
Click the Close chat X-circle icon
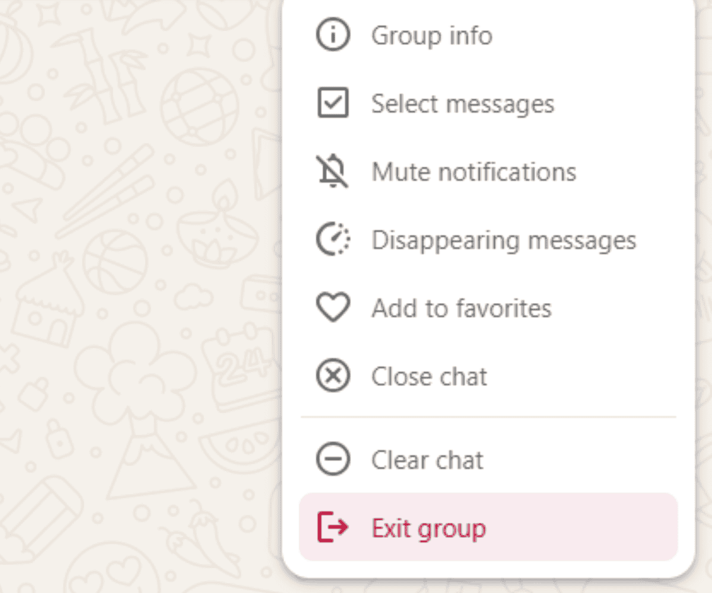pyautogui.click(x=333, y=377)
